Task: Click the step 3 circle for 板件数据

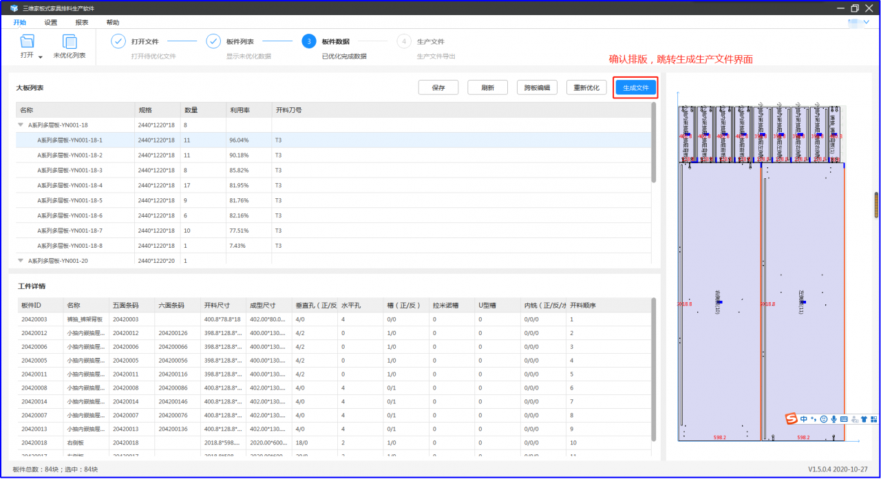Action: point(309,41)
